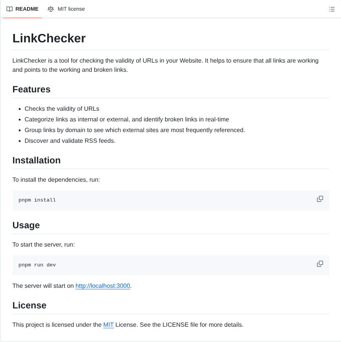Click the open book icon beside README
The height and width of the screenshot is (342, 341).
10,9
